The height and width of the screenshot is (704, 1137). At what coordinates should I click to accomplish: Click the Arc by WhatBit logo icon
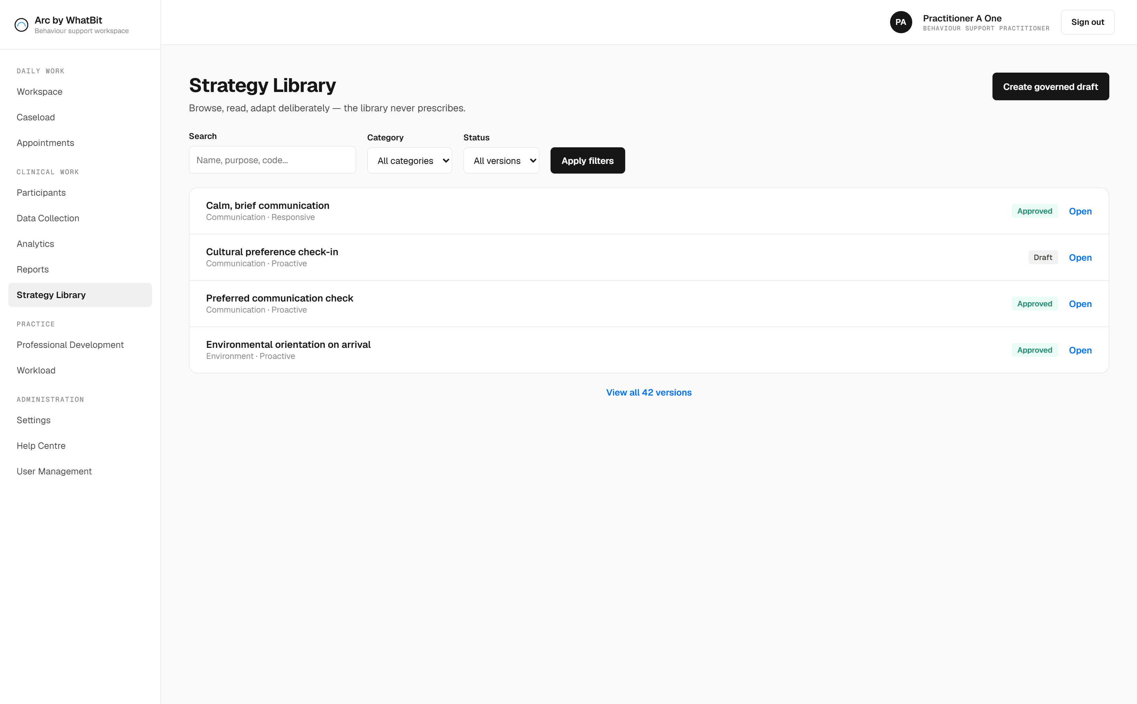coord(21,25)
